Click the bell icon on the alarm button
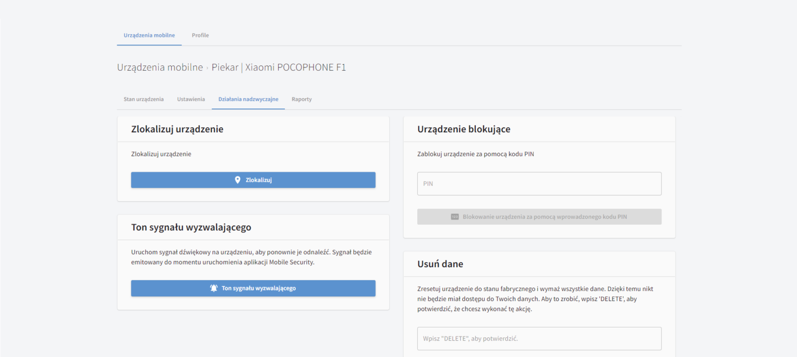The height and width of the screenshot is (357, 797). 214,289
